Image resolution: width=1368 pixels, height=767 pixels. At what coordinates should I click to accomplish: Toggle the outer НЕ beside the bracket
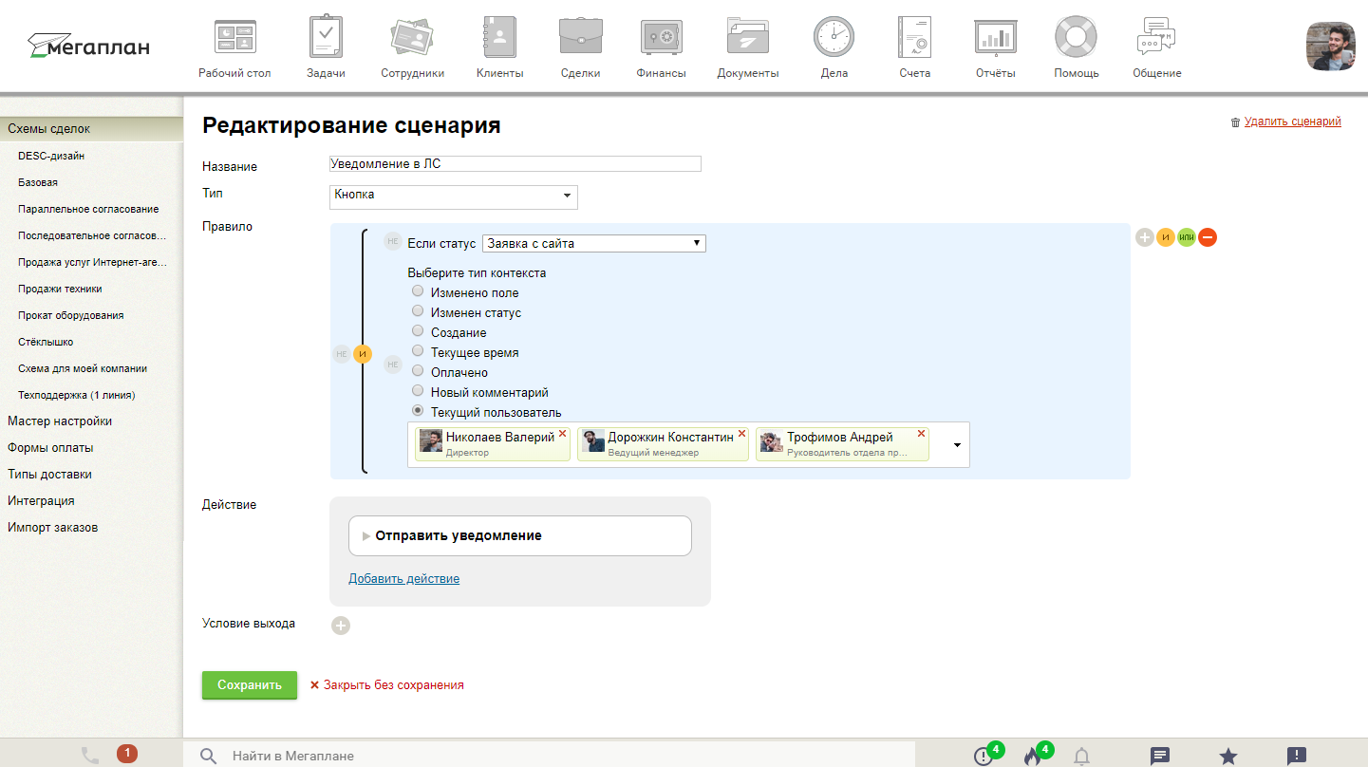pos(342,354)
